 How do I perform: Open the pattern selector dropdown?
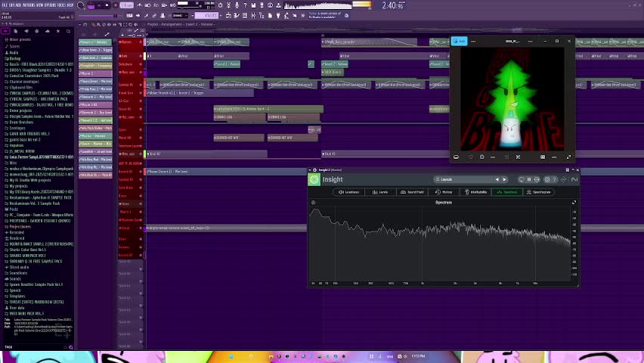[206, 16]
